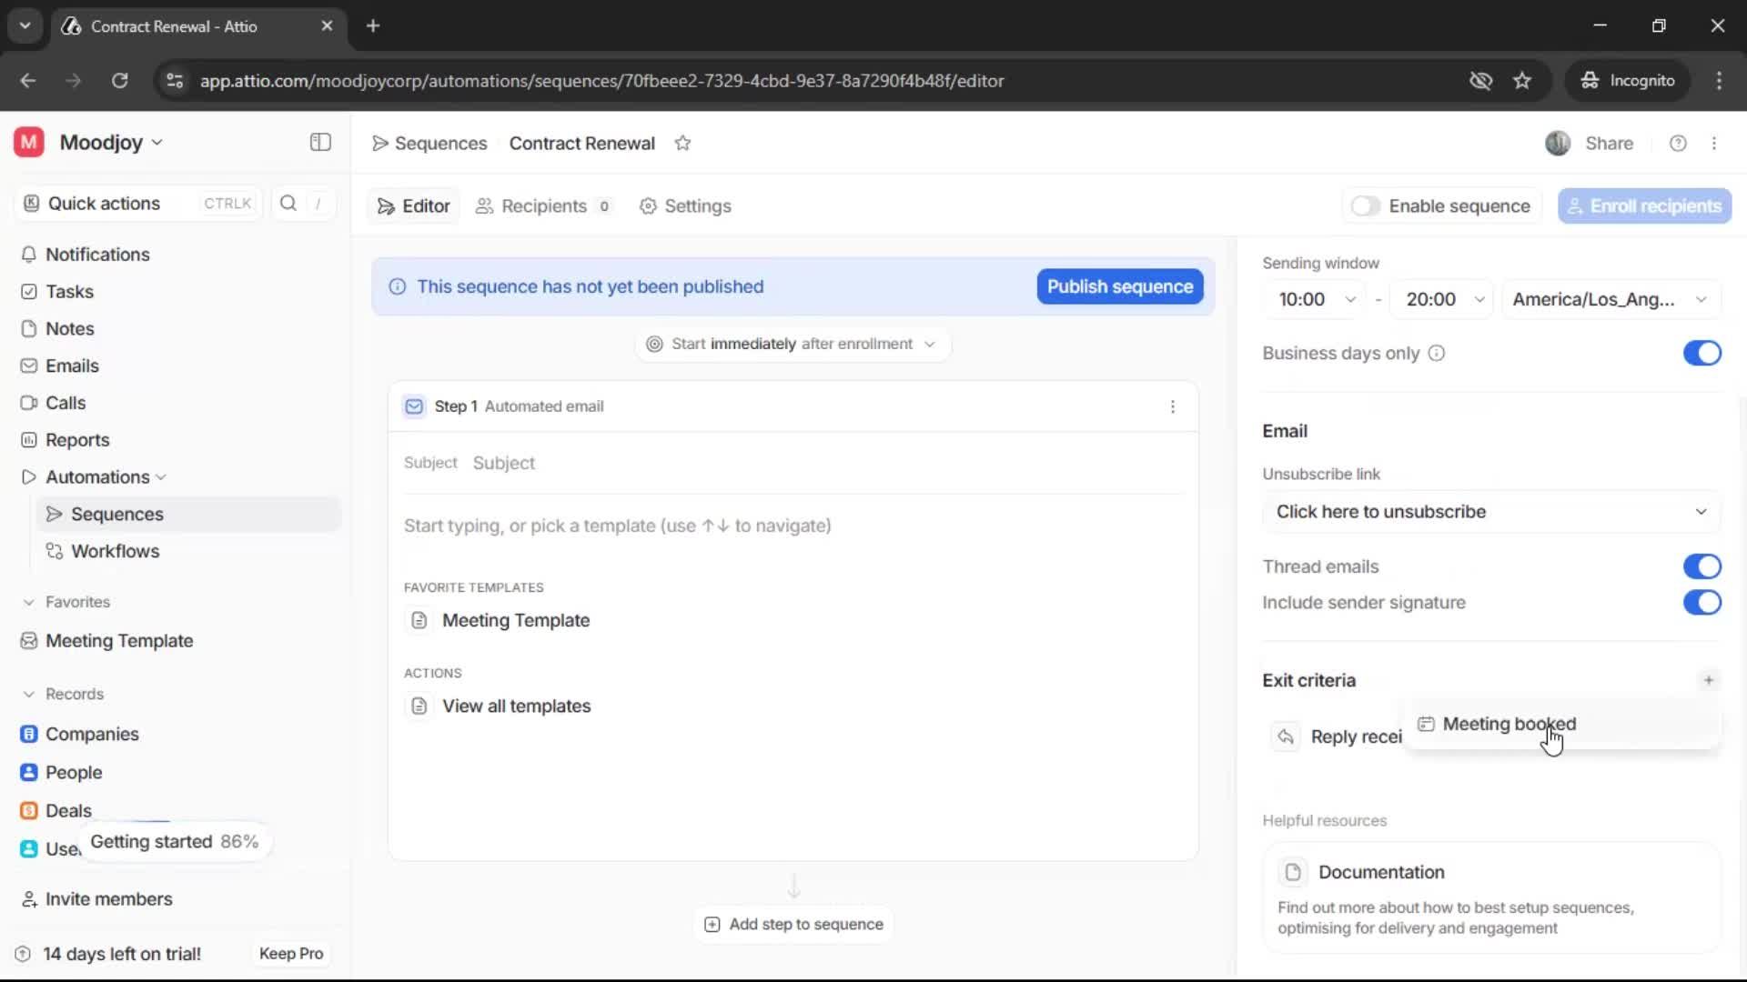Click the plus icon beside Exit criteria
The height and width of the screenshot is (982, 1747).
pos(1708,680)
